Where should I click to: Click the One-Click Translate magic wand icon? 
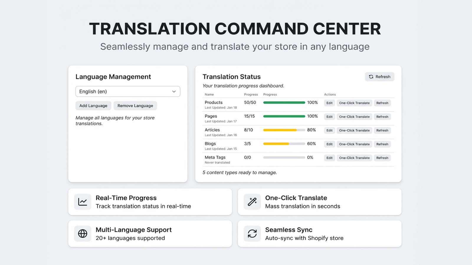[252, 202]
